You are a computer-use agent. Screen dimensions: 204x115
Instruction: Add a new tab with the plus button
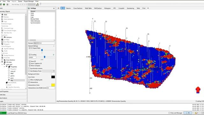pos(148,8)
